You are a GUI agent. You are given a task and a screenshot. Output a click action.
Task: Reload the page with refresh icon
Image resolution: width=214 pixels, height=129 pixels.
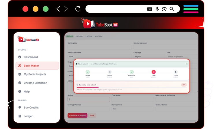(x=78, y=9)
